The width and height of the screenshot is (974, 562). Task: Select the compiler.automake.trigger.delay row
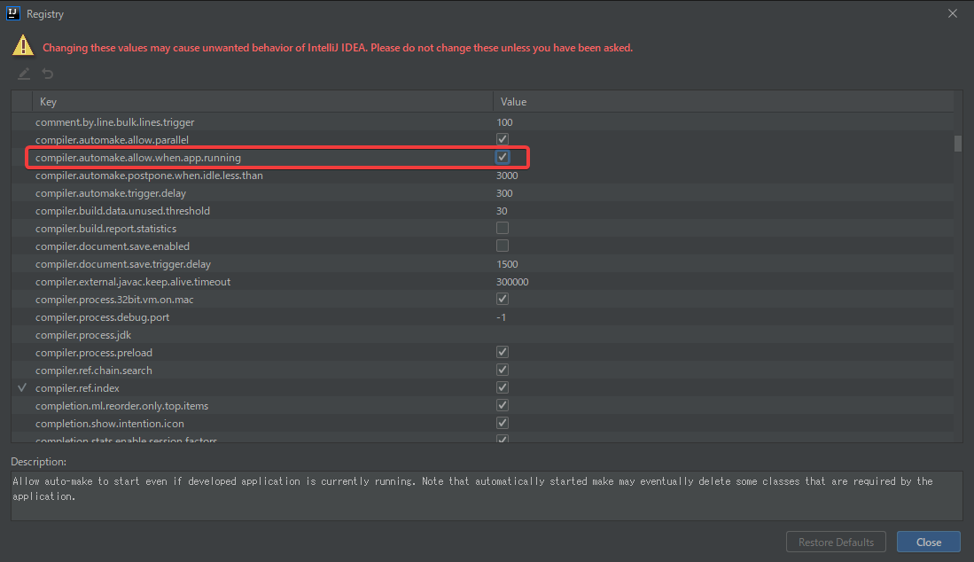pos(111,193)
